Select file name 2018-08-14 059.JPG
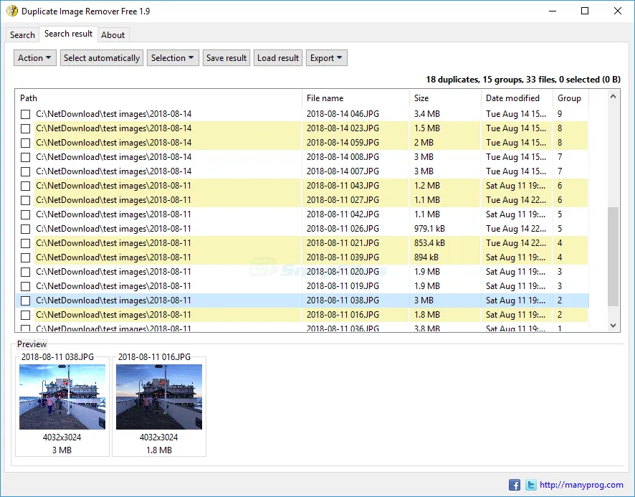Image resolution: width=635 pixels, height=497 pixels. coord(343,143)
